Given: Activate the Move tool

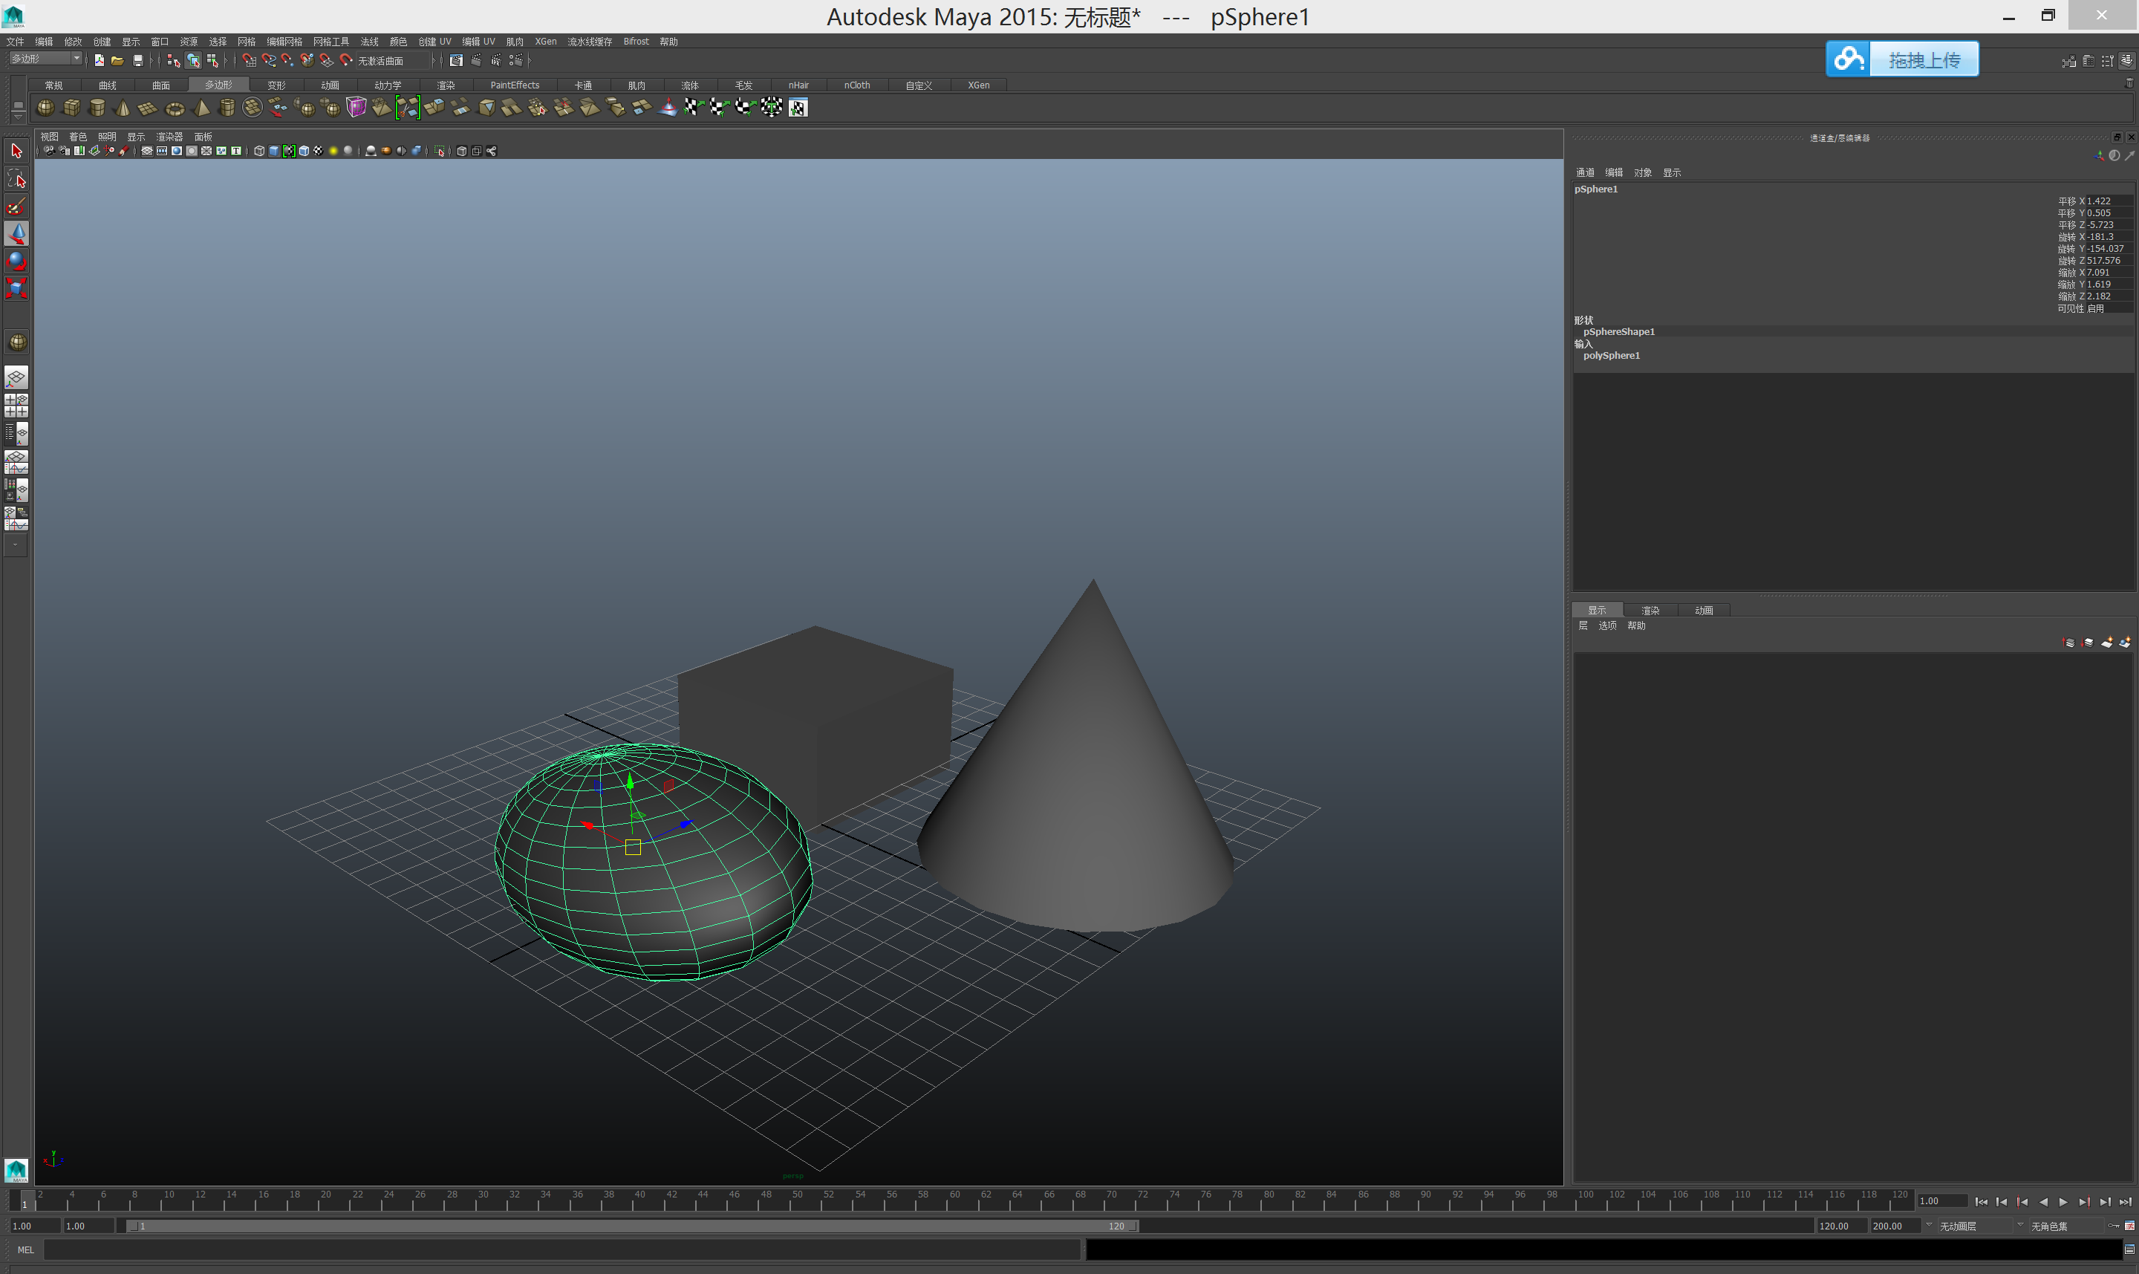Looking at the screenshot, I should click(x=16, y=233).
